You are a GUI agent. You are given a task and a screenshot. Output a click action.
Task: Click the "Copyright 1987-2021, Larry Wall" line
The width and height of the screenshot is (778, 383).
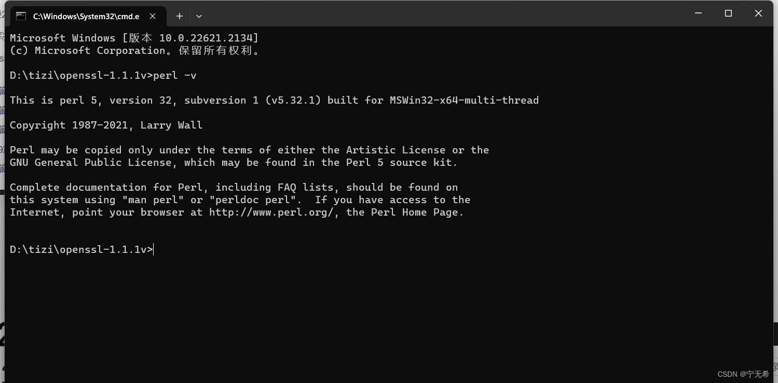(x=106, y=125)
